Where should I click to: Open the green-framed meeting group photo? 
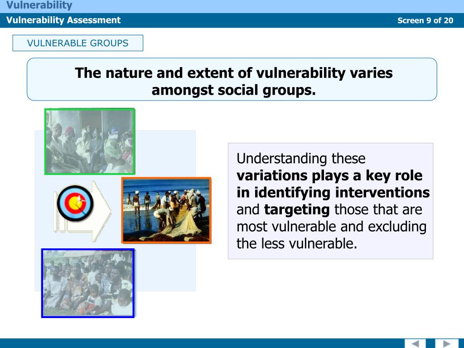90,141
